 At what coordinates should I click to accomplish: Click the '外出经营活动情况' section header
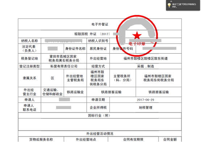[x=100, y=134]
